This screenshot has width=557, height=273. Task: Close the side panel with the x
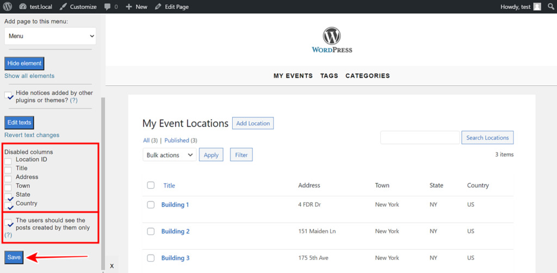(112, 265)
